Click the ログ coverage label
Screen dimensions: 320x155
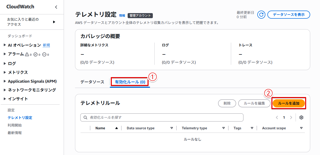(x=165, y=45)
